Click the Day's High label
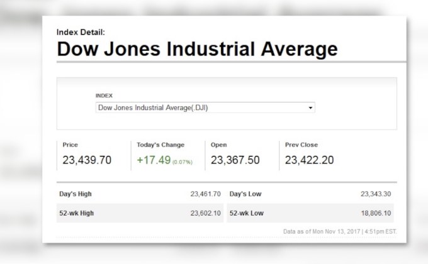Viewport: 428px width, 264px height. point(77,194)
